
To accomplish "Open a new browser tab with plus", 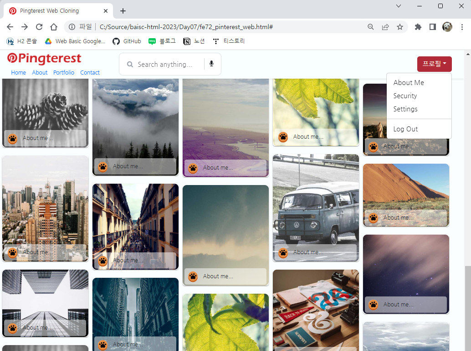I will 123,11.
